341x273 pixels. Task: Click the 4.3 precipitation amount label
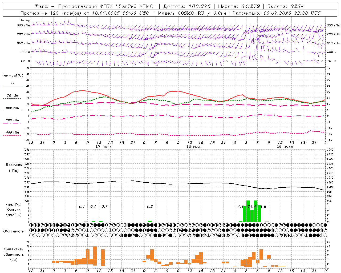tap(241, 207)
